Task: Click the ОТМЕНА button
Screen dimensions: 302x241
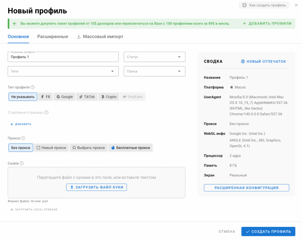Action: (227, 232)
